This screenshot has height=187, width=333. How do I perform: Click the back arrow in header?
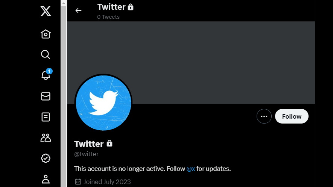pos(78,11)
